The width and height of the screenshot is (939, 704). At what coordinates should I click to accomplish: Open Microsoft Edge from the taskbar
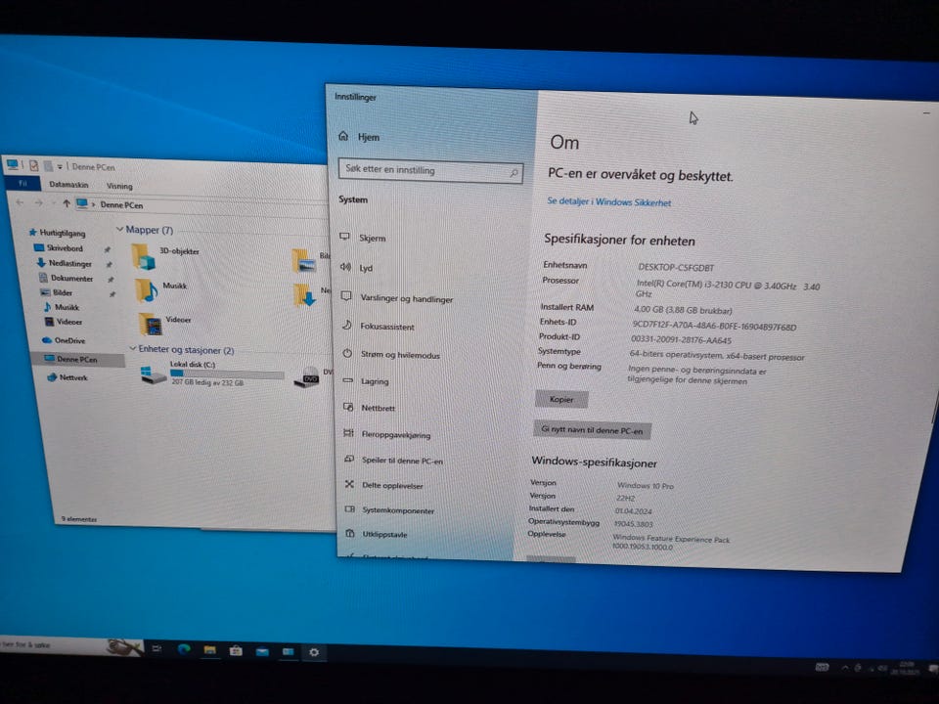[x=184, y=649]
